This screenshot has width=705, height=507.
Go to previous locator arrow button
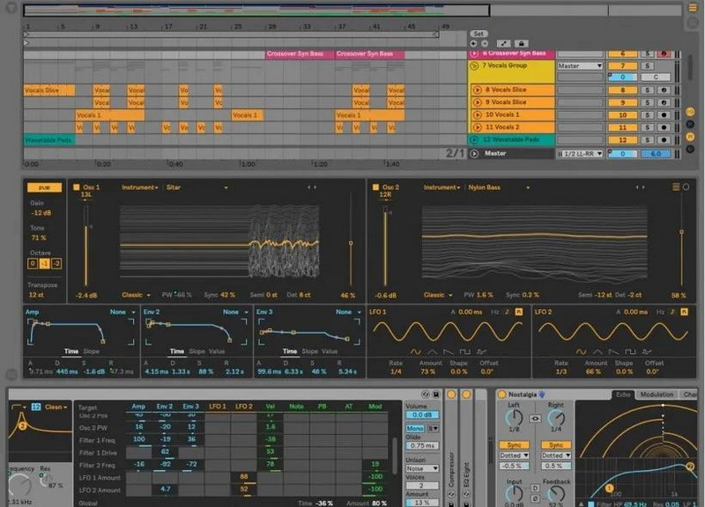[473, 43]
